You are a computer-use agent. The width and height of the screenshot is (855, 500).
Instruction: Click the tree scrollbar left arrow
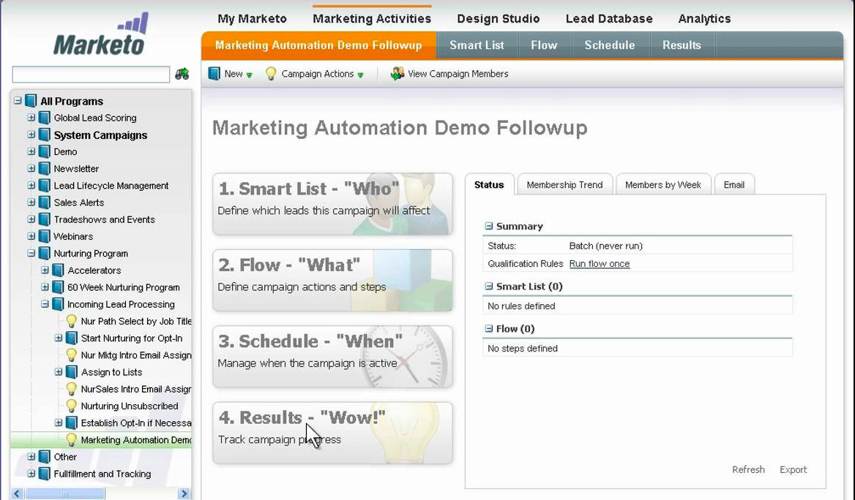click(x=17, y=493)
